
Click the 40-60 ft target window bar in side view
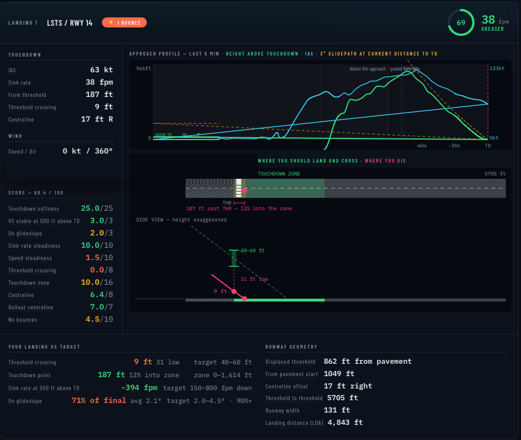click(234, 258)
